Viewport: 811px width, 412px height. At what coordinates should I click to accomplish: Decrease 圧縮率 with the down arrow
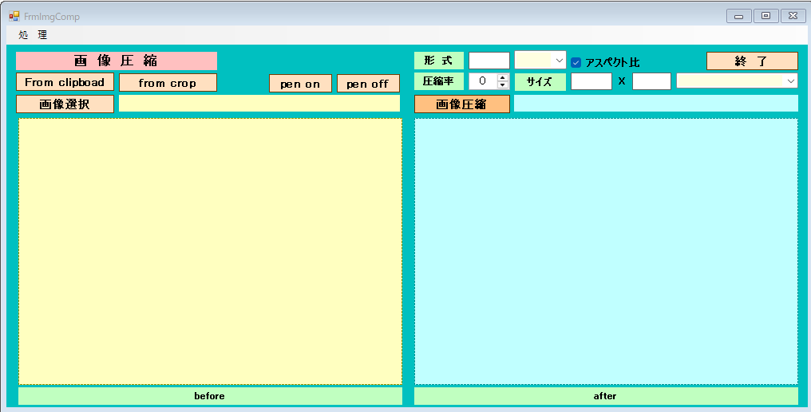(503, 84)
